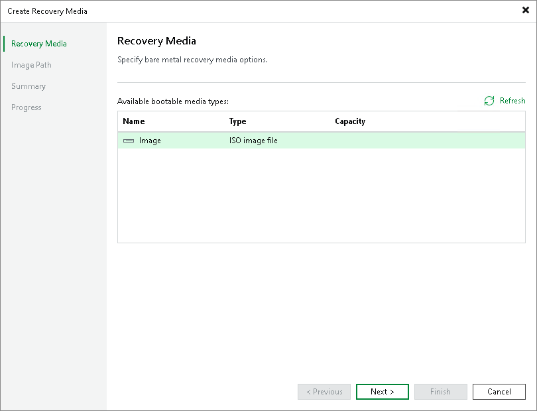This screenshot has width=537, height=411.
Task: Sort by the Capacity column header
Action: 350,121
